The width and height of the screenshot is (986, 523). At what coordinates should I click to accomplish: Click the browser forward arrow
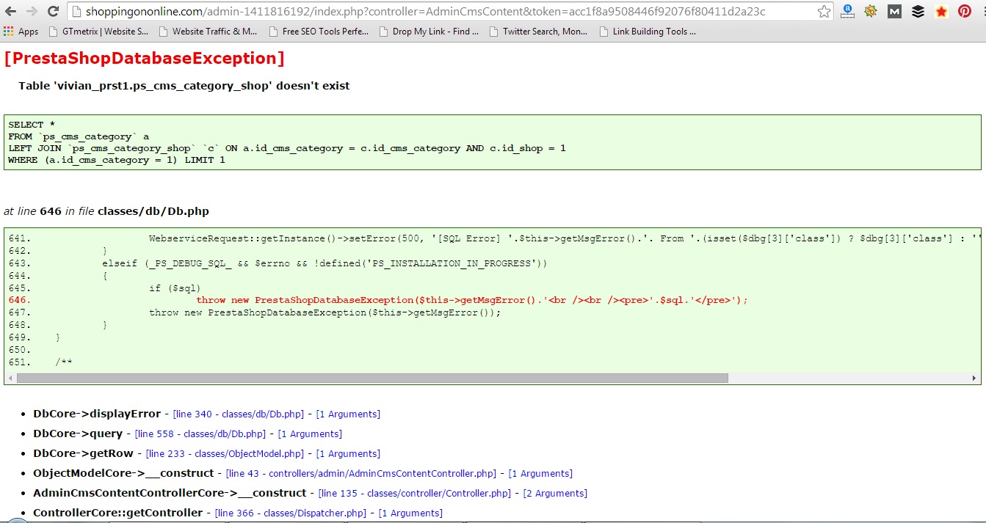32,12
